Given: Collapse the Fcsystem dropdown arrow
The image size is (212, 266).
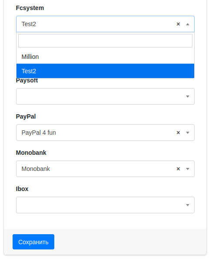Looking at the screenshot, I should pos(188,24).
